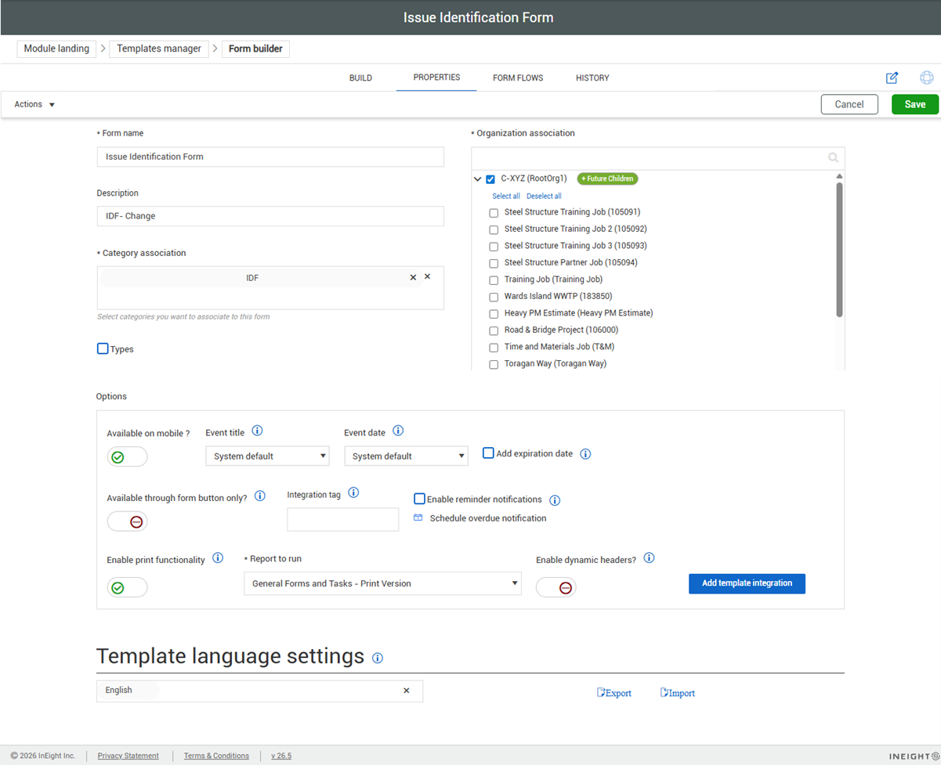
Task: Toggle Enable dynamic headers switch
Action: [556, 587]
